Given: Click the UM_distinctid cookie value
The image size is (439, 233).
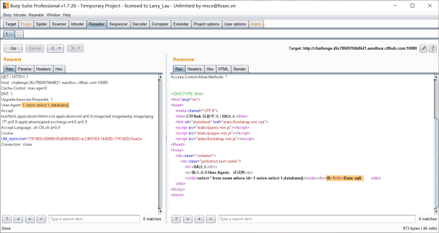Looking at the screenshot, I should 84,139.
